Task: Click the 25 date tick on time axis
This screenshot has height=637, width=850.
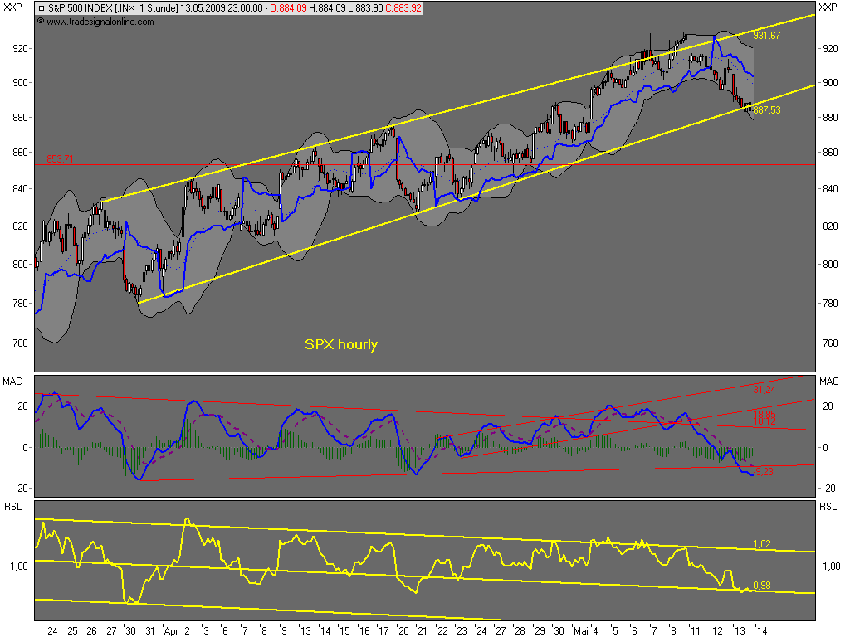Action: coord(72,631)
